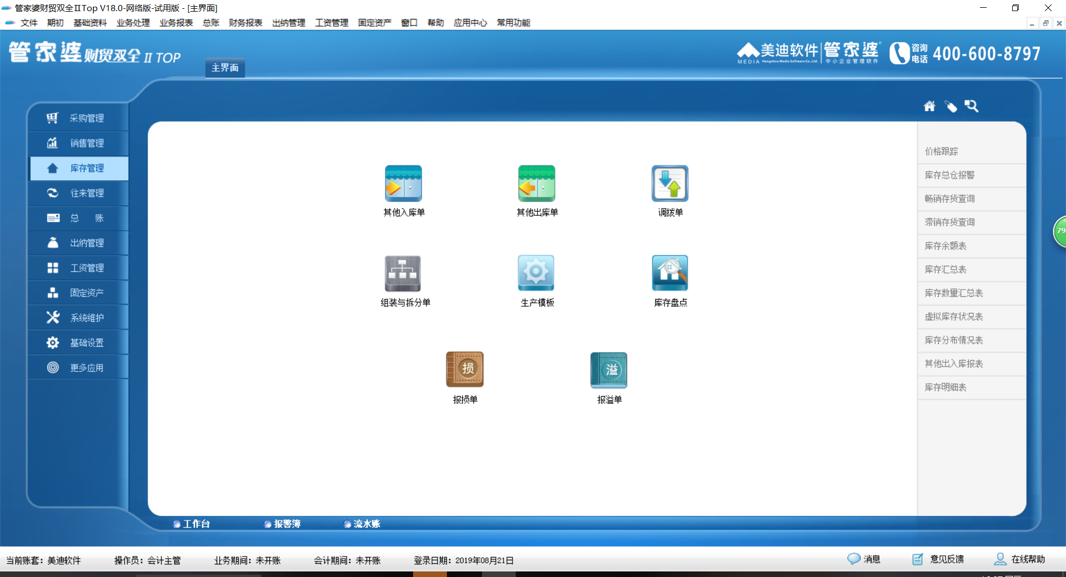Restore the inner document window
Image resolution: width=1066 pixels, height=577 pixels.
(x=1046, y=23)
